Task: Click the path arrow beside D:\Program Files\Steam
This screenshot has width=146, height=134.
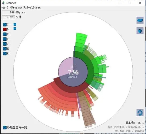Action: (x=3, y=8)
